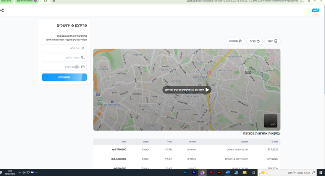Open the Windows Start menu
The image size is (325, 176).
pyautogui.click(x=321, y=173)
